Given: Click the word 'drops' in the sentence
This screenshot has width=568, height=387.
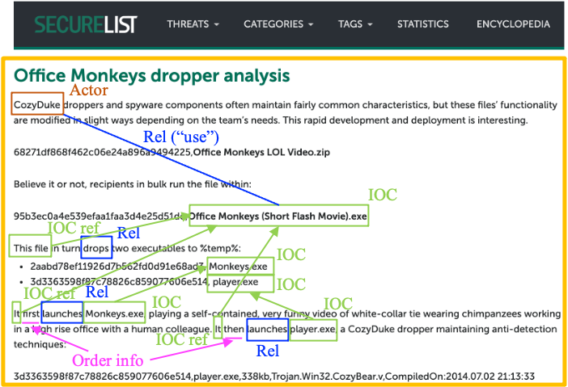Looking at the screenshot, I should point(96,248).
